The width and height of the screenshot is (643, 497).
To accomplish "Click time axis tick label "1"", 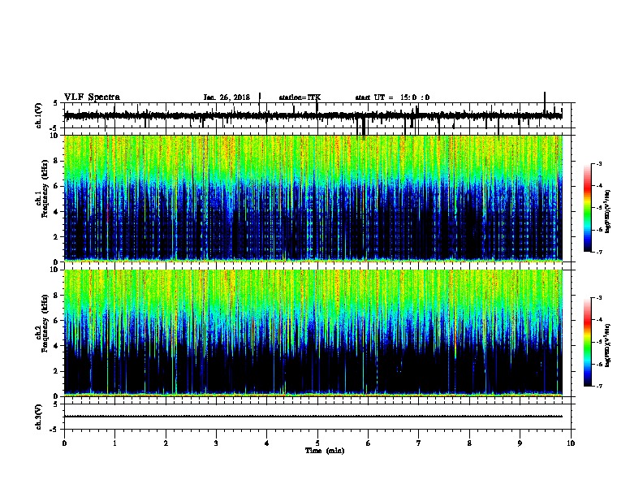I will point(114,443).
